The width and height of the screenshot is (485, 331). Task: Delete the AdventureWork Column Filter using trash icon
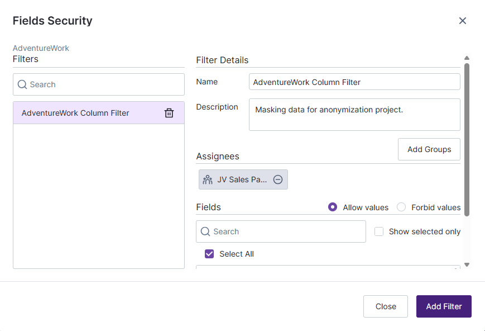coord(169,112)
